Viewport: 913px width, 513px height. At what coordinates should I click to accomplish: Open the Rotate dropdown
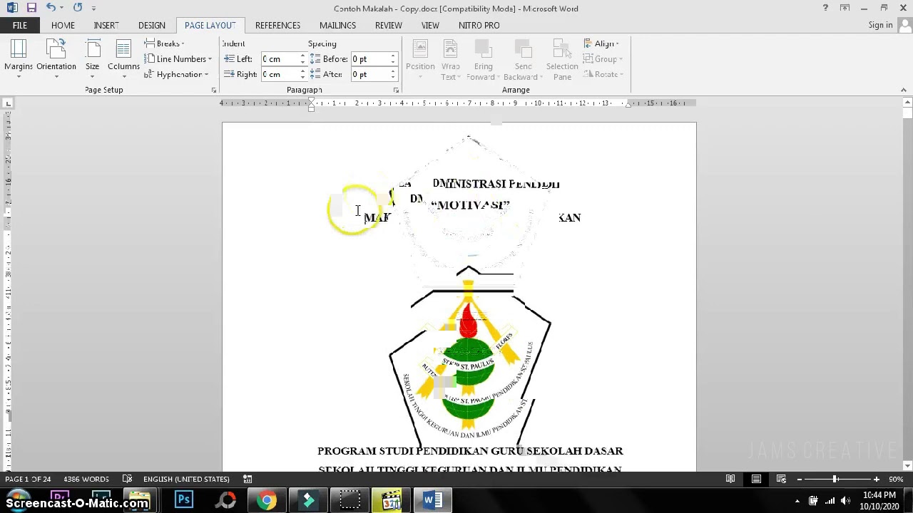pyautogui.click(x=603, y=74)
